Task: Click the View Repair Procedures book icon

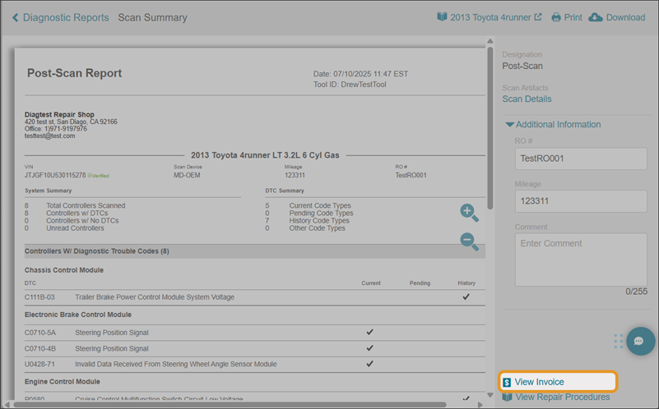Action: (507, 398)
